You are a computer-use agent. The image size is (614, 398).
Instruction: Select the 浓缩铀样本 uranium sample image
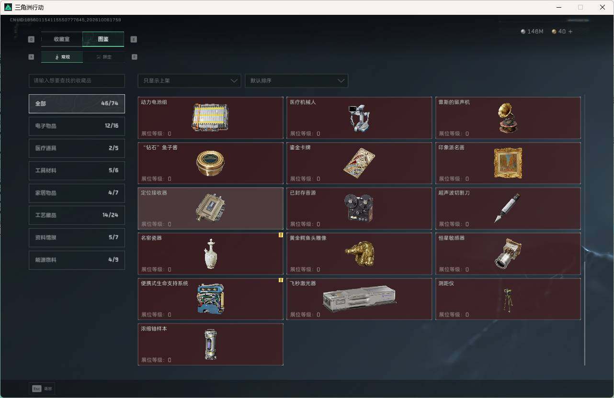pyautogui.click(x=210, y=344)
